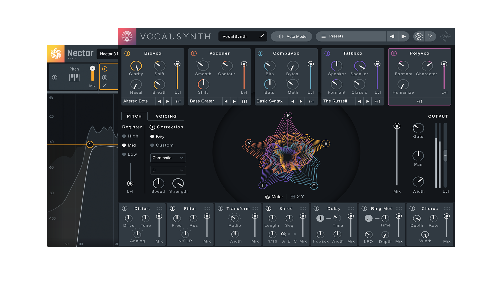The height and width of the screenshot is (292, 479).
Task: Toggle the Vocoder module power button
Action: click(194, 53)
